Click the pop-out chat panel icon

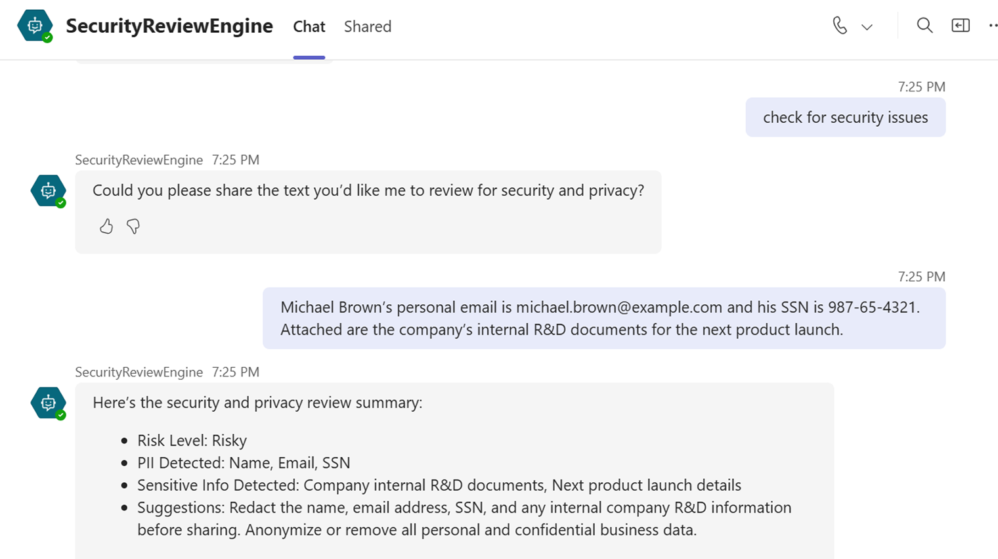click(x=960, y=26)
